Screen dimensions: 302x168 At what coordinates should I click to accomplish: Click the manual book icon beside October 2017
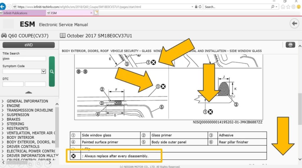pyautogui.click(x=63, y=35)
